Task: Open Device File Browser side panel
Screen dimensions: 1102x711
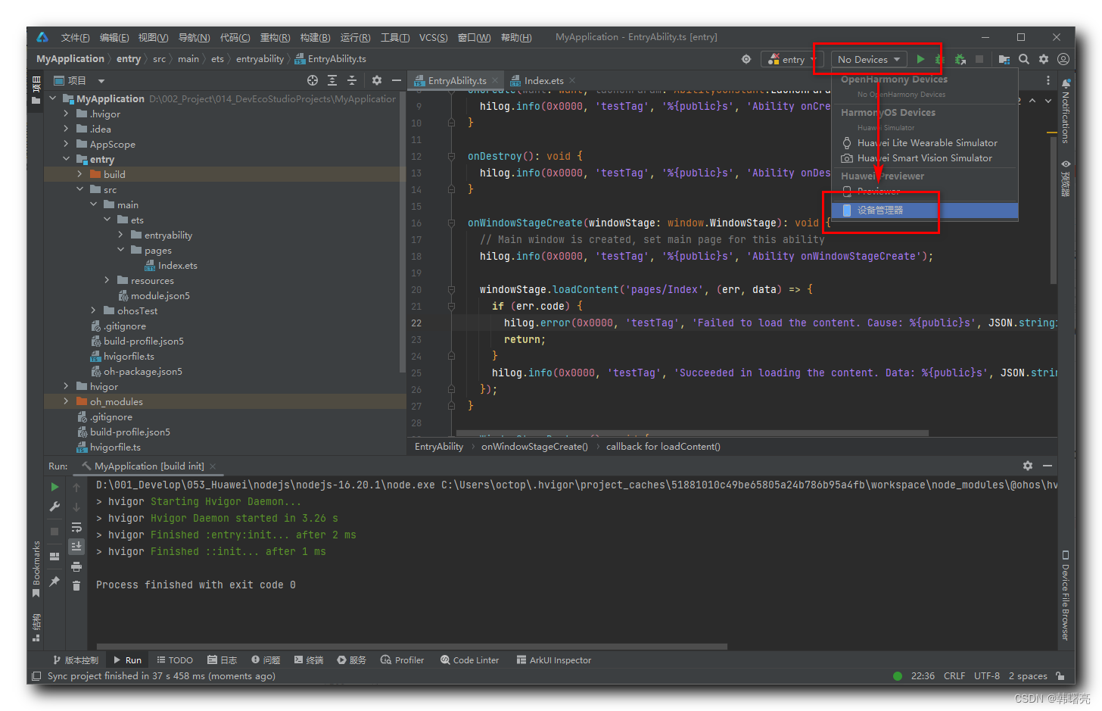Action: 1066,596
